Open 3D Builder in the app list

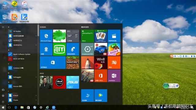point(22,31)
